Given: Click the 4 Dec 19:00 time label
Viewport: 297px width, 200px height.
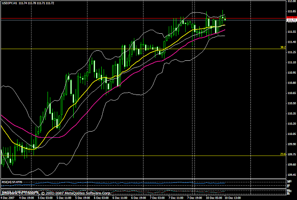Looking at the screenshot, I should point(27,198).
